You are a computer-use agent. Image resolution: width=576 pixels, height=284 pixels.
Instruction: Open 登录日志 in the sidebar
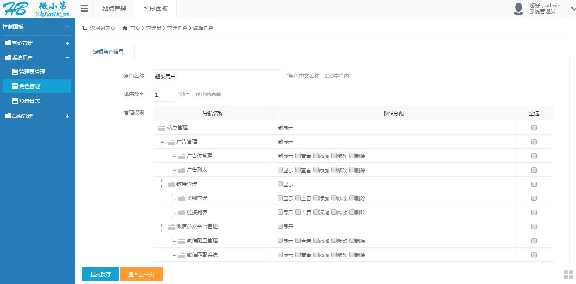(37, 101)
